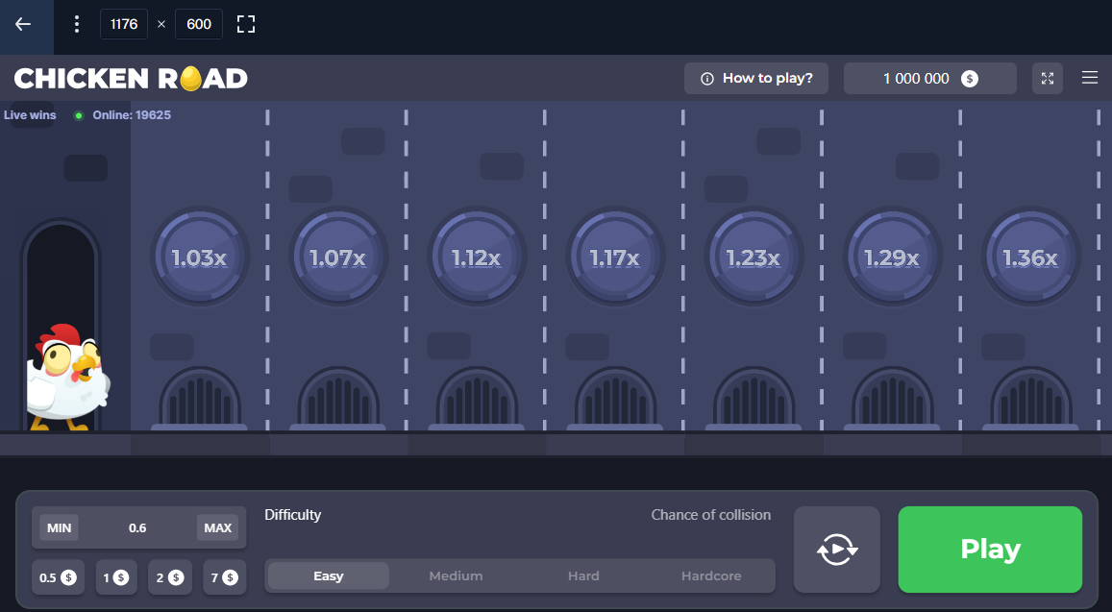Image resolution: width=1112 pixels, height=612 pixels.
Task: Click the 1 000 000 balance display
Action: (x=928, y=79)
